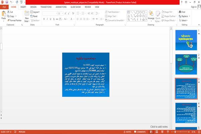Add a New Slide

point(27,16)
